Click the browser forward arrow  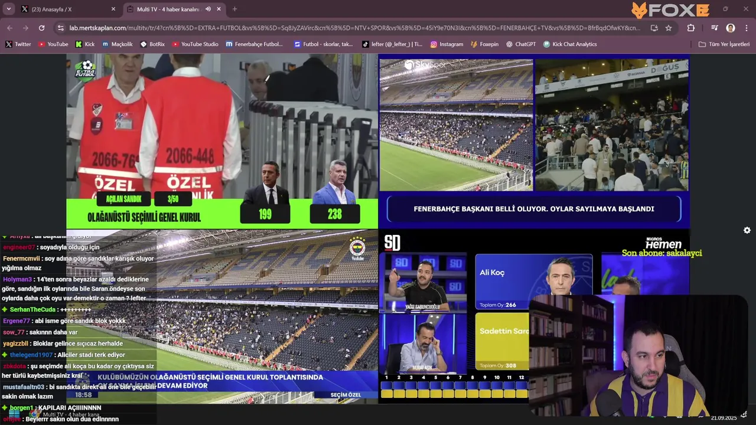point(25,28)
